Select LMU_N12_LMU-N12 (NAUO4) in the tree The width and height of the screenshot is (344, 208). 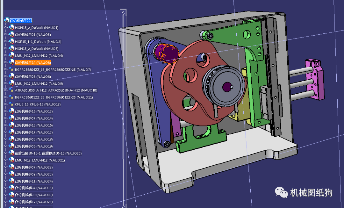[39, 56]
